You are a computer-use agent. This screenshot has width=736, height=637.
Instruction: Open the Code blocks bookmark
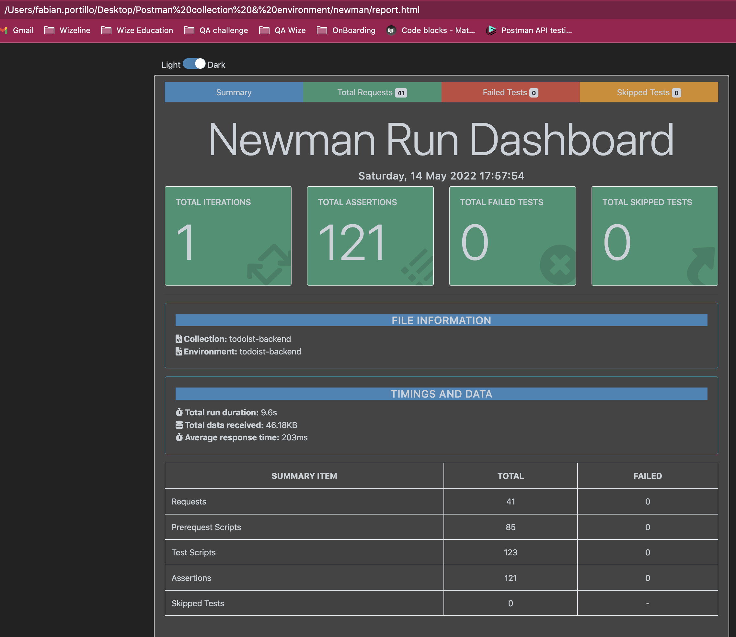pyautogui.click(x=431, y=30)
